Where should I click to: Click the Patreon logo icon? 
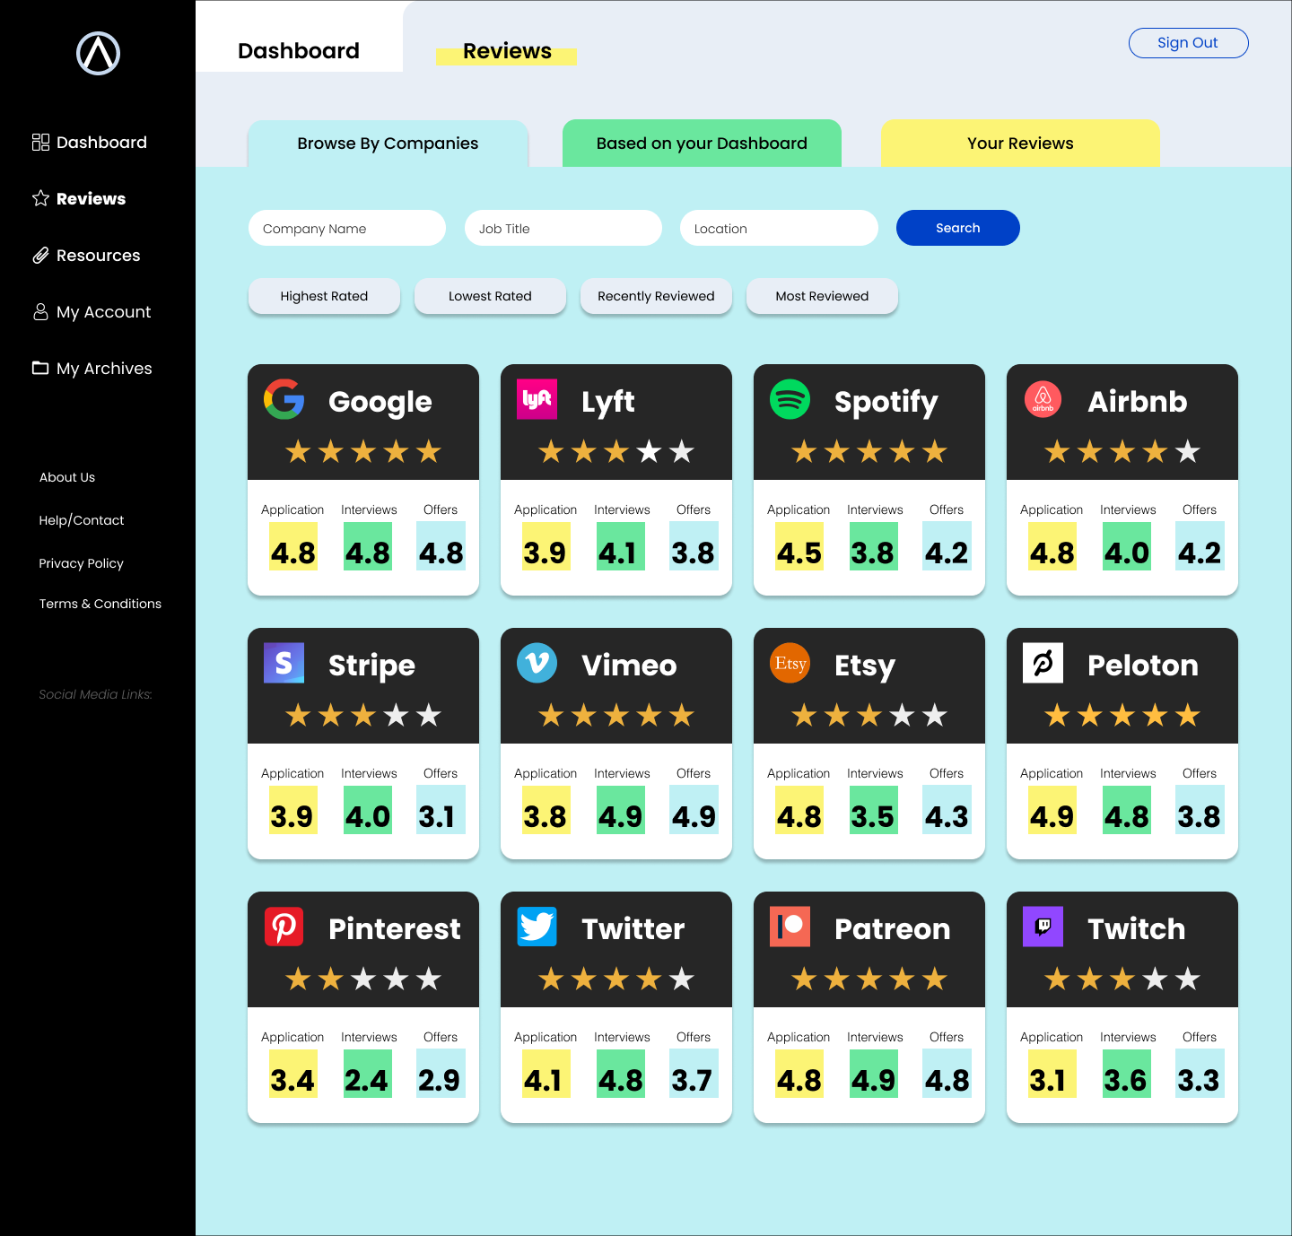pyautogui.click(x=790, y=927)
